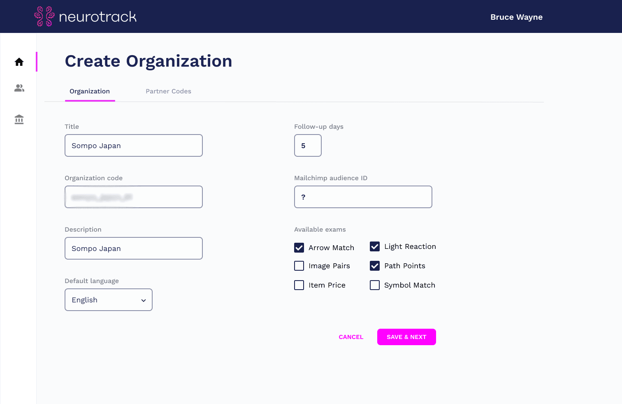This screenshot has height=404, width=622.
Task: Click the neurotrack logo in the header
Action: point(85,16)
